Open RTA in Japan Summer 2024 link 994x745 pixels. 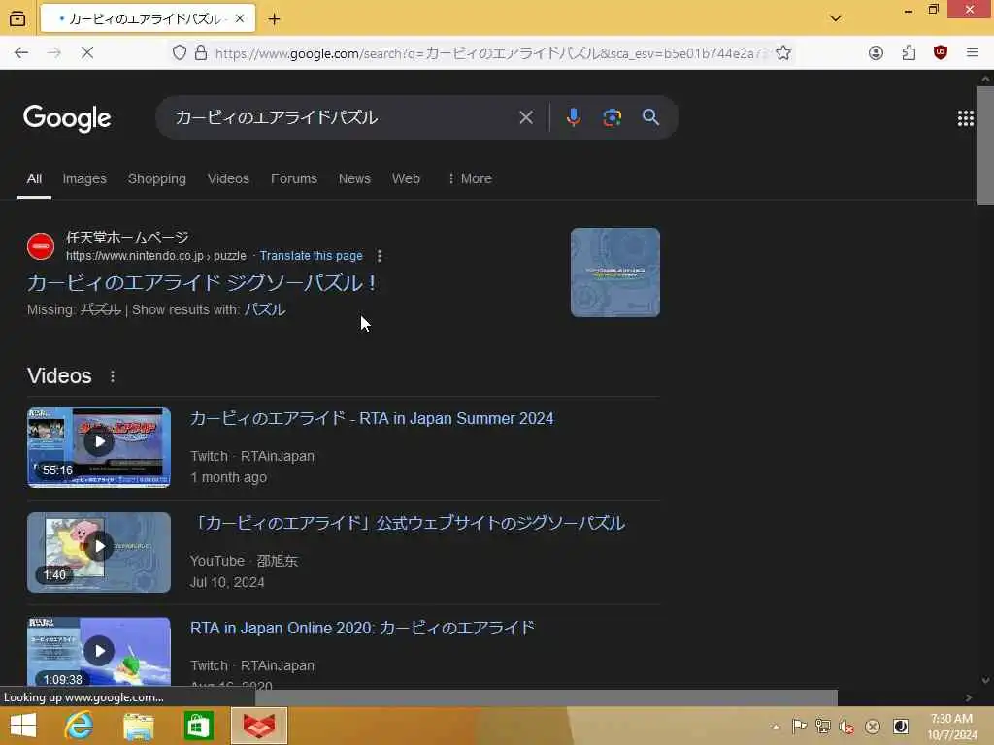(x=372, y=419)
